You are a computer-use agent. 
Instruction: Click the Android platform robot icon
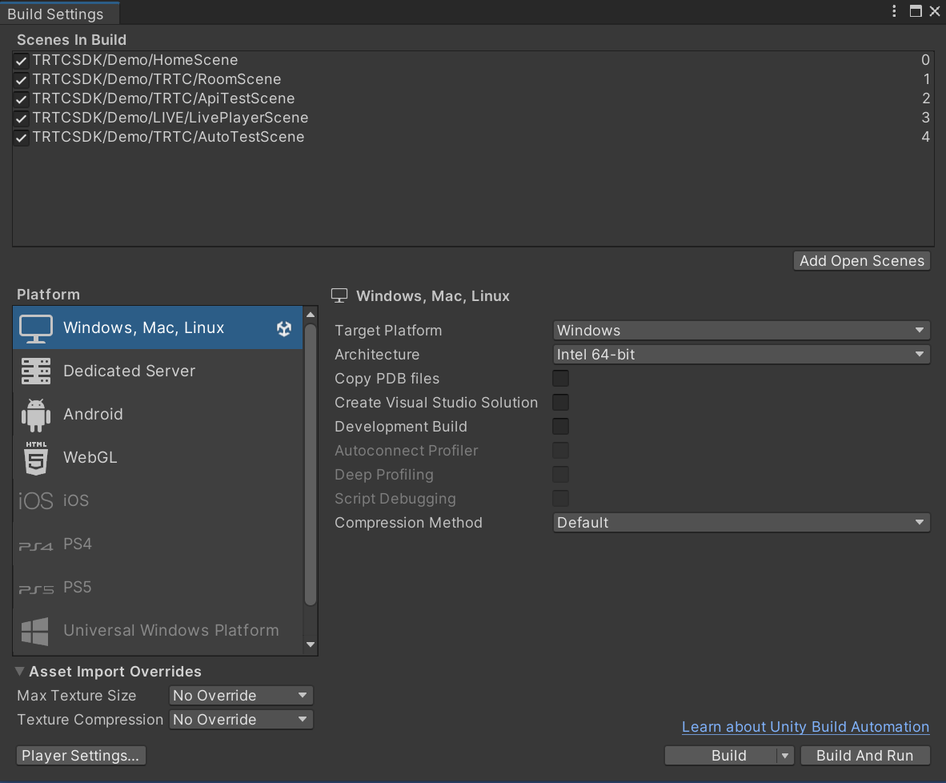click(x=36, y=415)
